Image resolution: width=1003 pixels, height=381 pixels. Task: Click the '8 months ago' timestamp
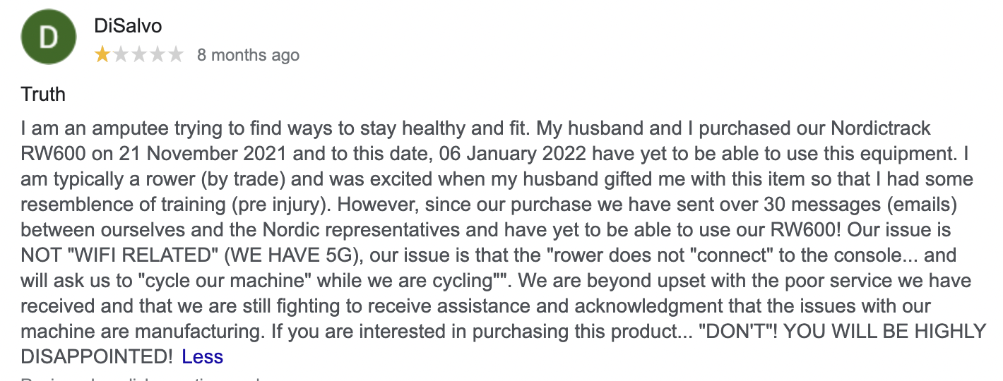click(x=248, y=55)
